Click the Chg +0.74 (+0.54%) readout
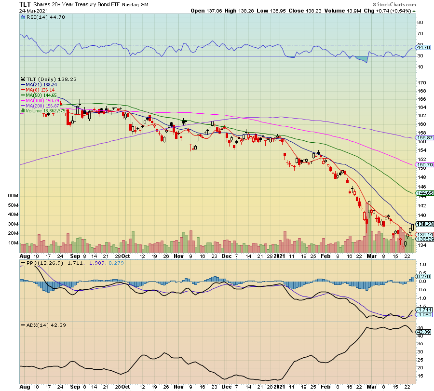Screen dimensions: 434x391 point(387,11)
